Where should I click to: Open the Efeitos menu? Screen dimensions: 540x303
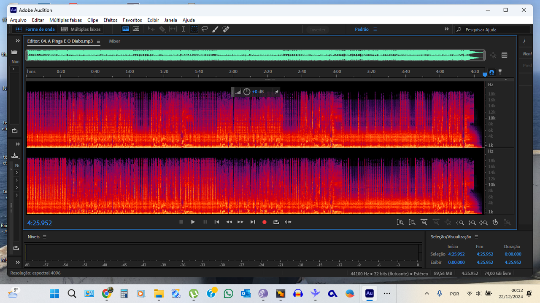[111, 20]
